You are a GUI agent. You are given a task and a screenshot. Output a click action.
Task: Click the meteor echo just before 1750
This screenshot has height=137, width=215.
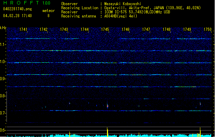(200, 104)
